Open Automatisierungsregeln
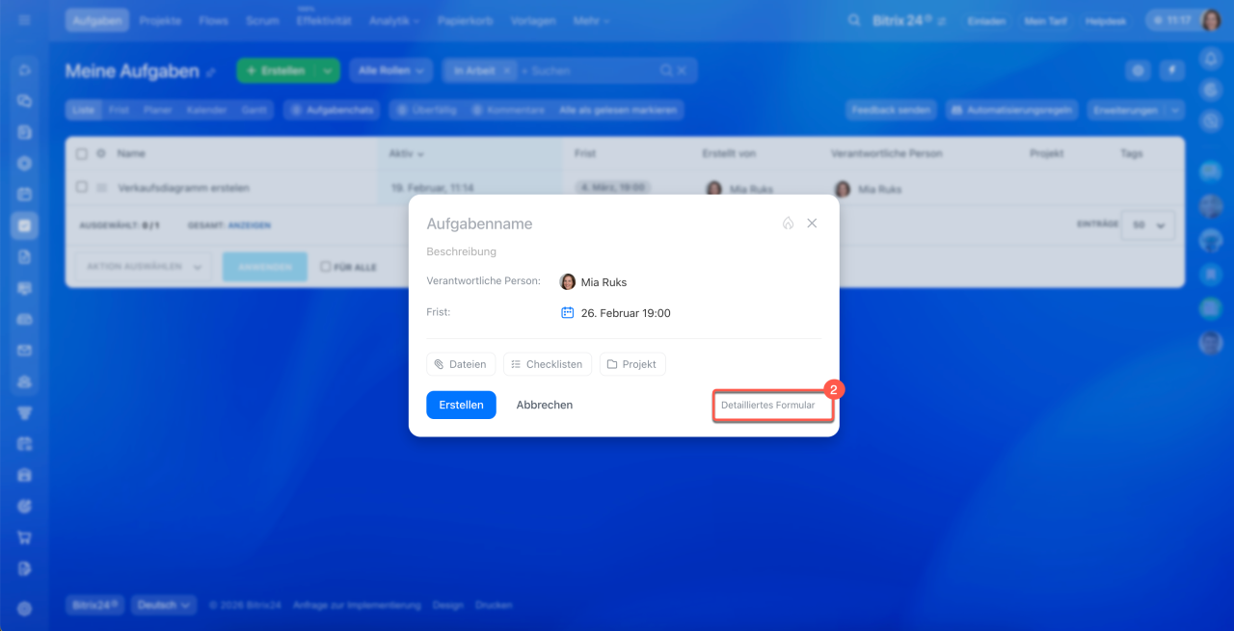1234x631 pixels. [x=1012, y=110]
